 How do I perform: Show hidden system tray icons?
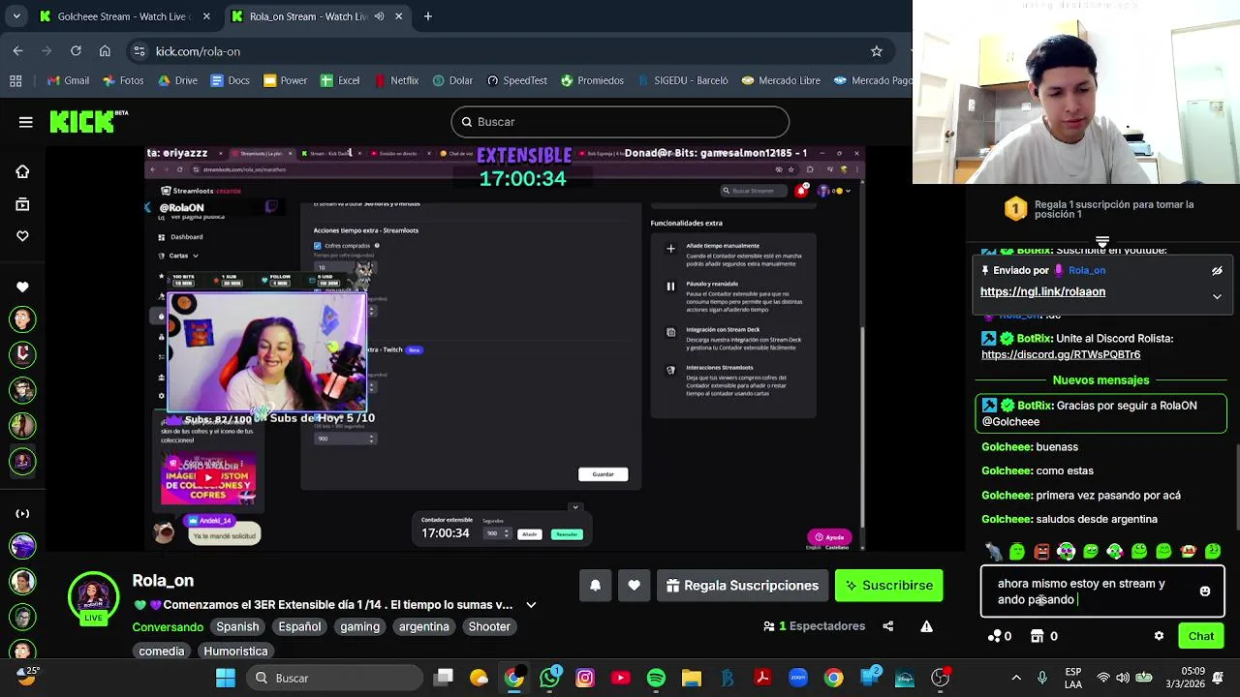click(1016, 678)
